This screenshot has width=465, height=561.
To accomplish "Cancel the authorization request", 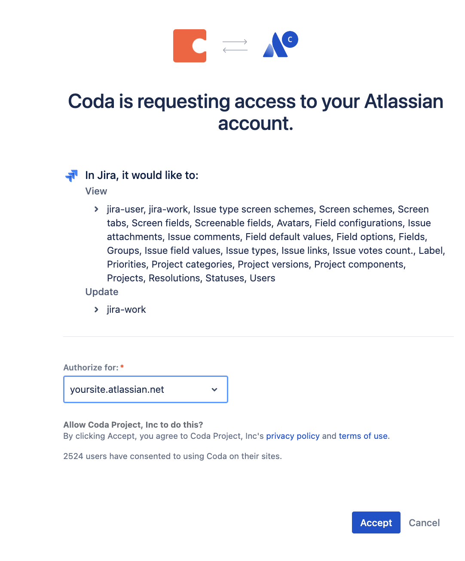I will 424,523.
